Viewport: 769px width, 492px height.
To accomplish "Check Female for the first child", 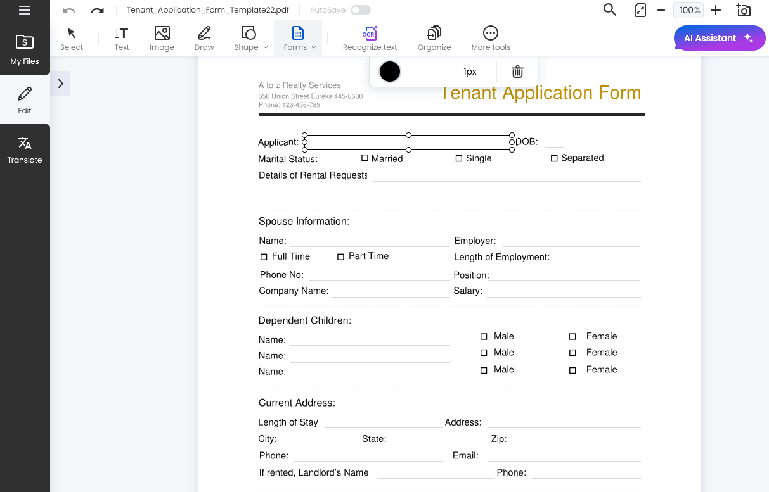I will tap(572, 336).
